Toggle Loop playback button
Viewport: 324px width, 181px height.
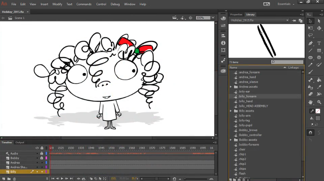(x=84, y=178)
